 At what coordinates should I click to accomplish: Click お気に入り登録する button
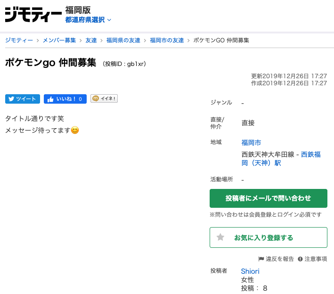click(269, 237)
